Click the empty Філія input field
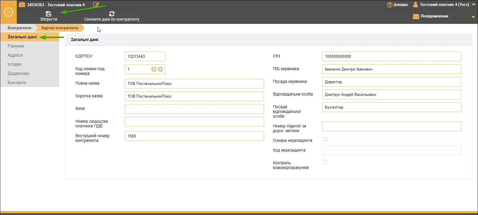 click(194, 109)
